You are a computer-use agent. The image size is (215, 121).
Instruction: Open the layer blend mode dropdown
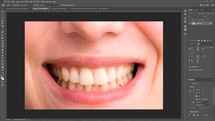point(195,17)
